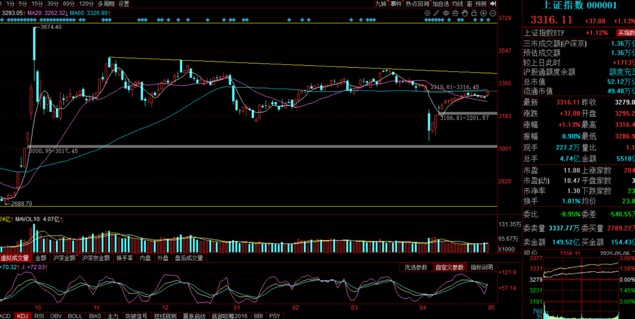The height and width of the screenshot is (319, 635).
Task: Zoom out with the minus circle icon
Action: coord(493,14)
